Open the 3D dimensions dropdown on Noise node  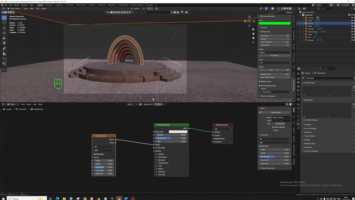[x=104, y=147]
